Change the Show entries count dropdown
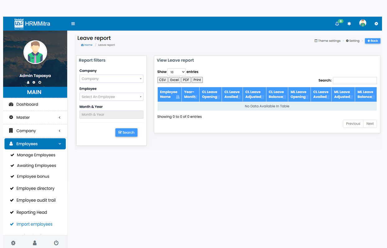 [176, 72]
